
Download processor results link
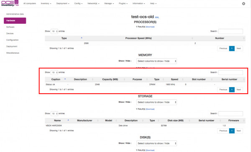(150, 27)
